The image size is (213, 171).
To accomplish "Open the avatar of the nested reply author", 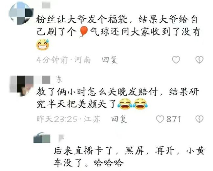I will [42, 138].
